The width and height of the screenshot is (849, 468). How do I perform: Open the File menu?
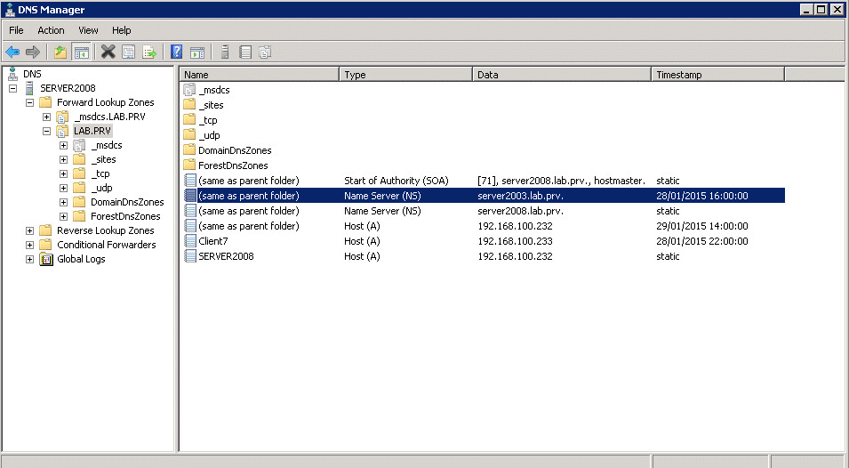[x=16, y=30]
